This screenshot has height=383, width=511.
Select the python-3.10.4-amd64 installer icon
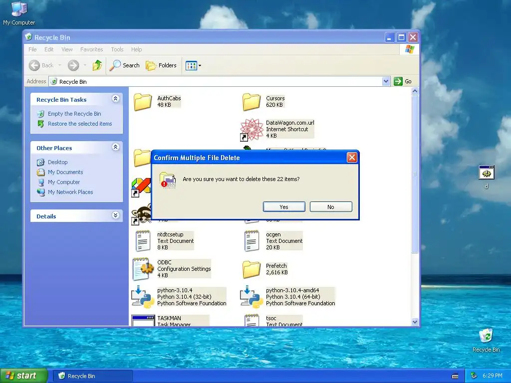252,297
